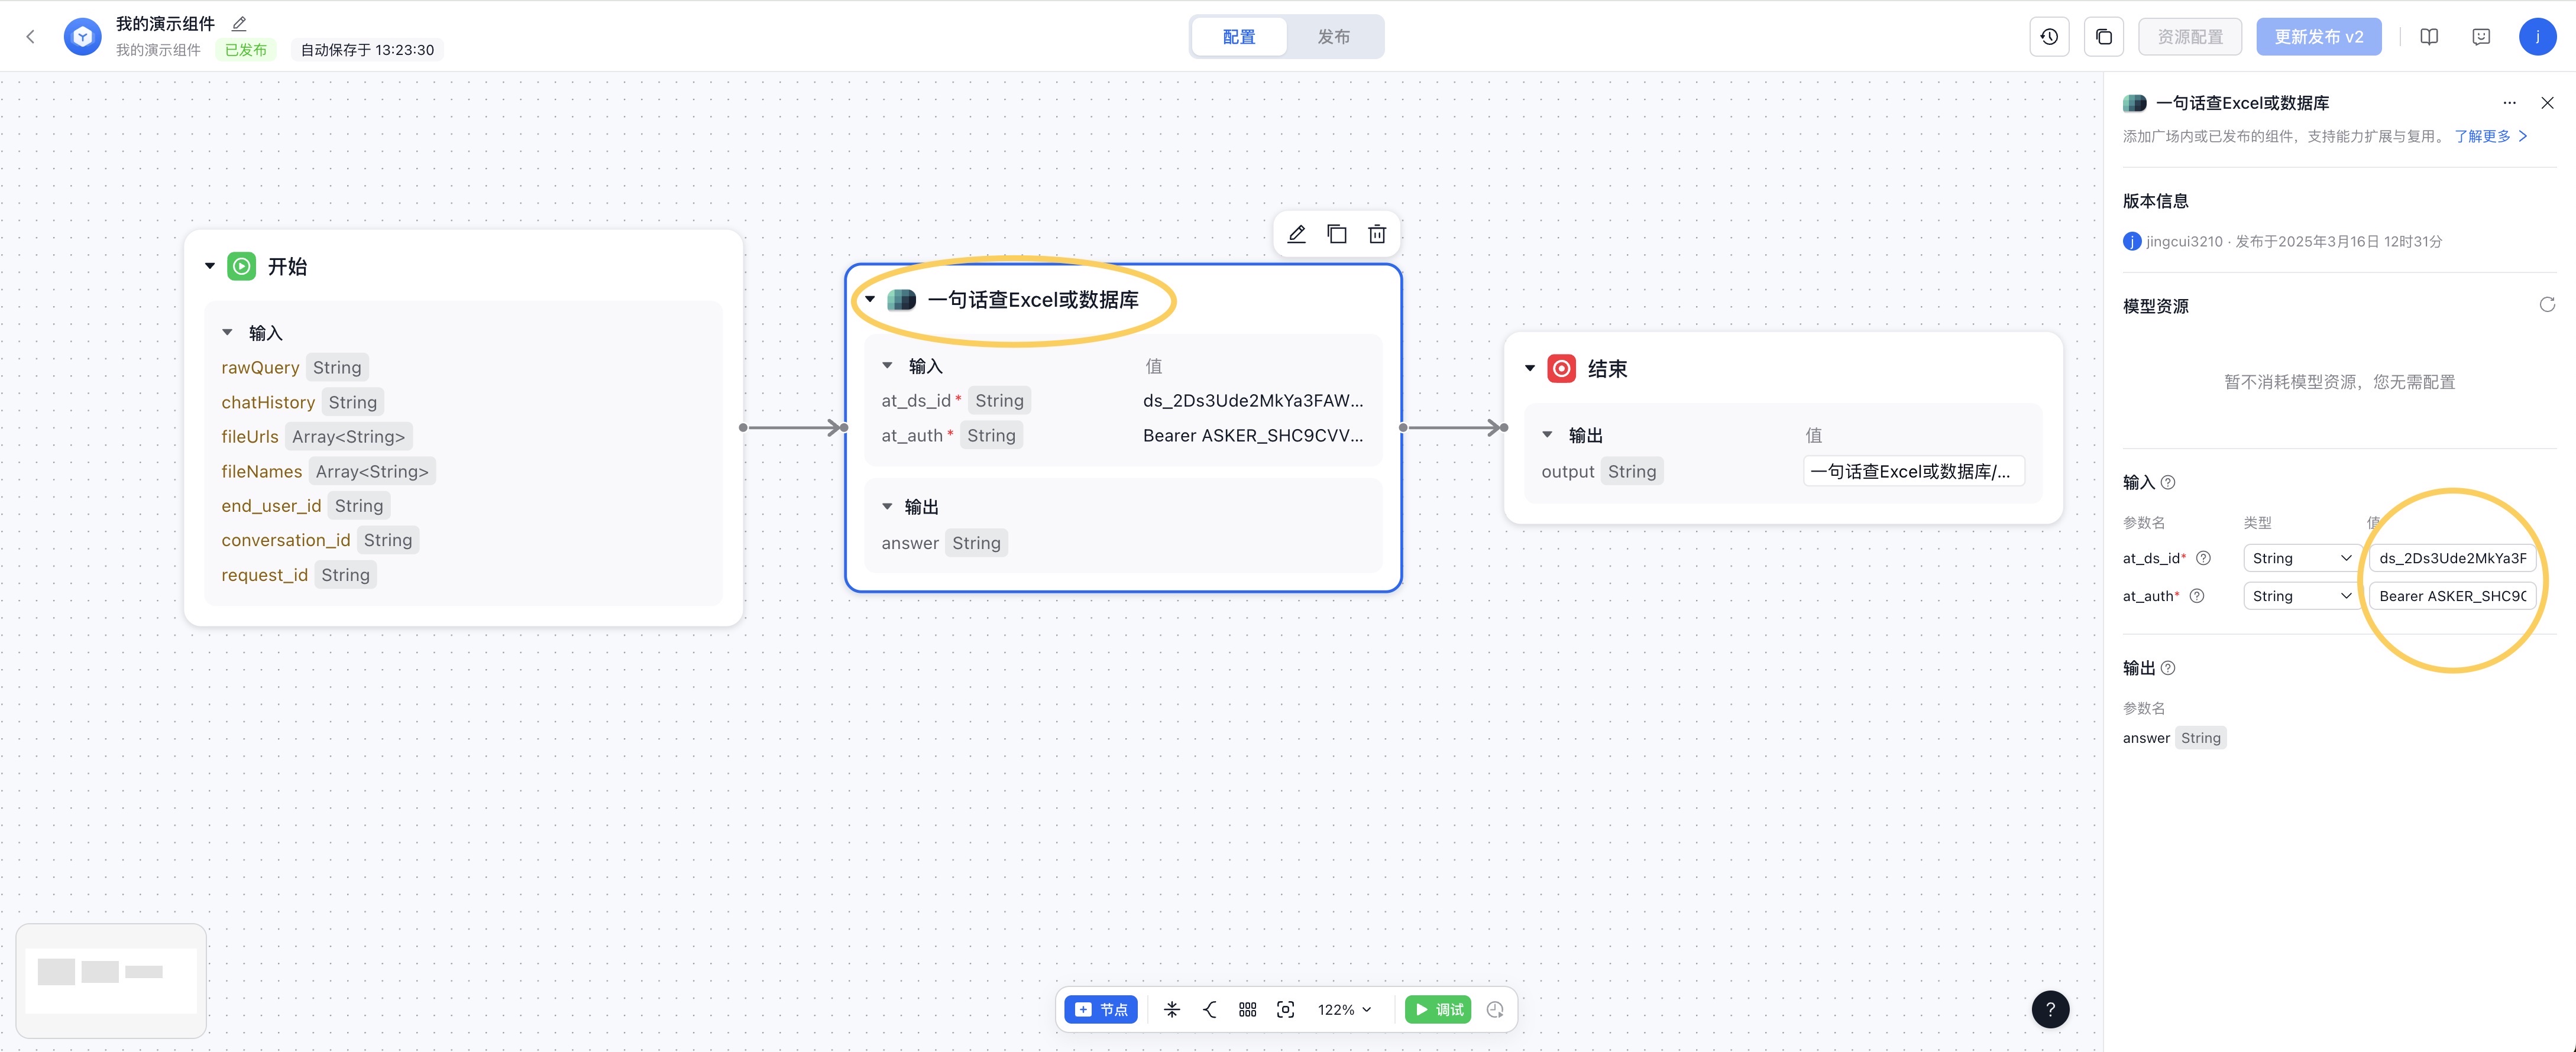2576x1052 pixels.
Task: Click the auto-arrange grid layout icon
Action: [x=1247, y=1009]
